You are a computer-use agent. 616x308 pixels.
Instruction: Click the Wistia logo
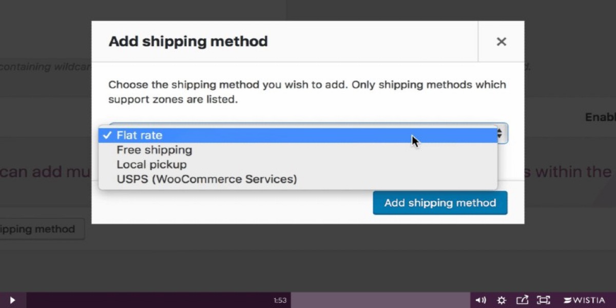[x=584, y=300]
